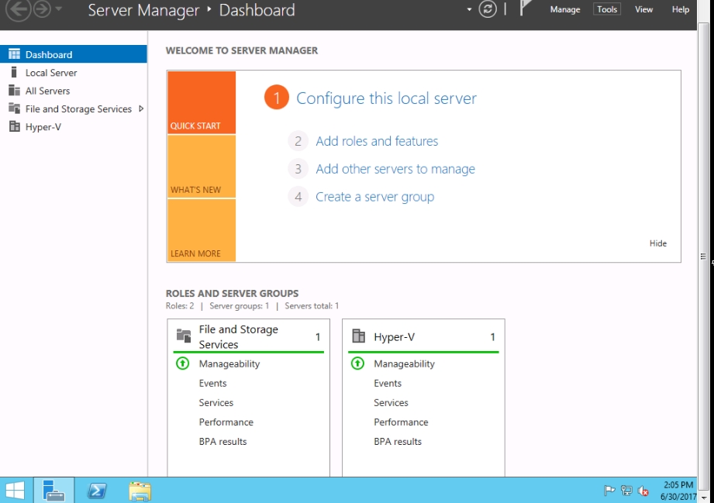The height and width of the screenshot is (503, 714).
Task: Click green Manageability status icon in File and Storage tile
Action: point(183,363)
